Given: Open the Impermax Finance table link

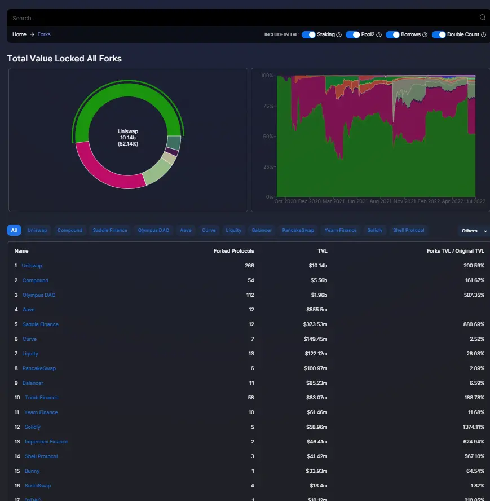Looking at the screenshot, I should [46, 442].
